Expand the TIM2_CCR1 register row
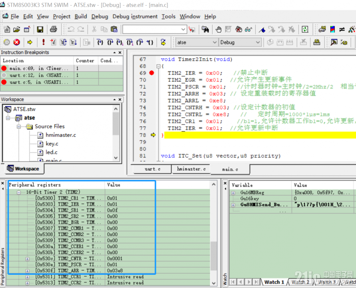This screenshot has width=356, height=288. click(27, 277)
